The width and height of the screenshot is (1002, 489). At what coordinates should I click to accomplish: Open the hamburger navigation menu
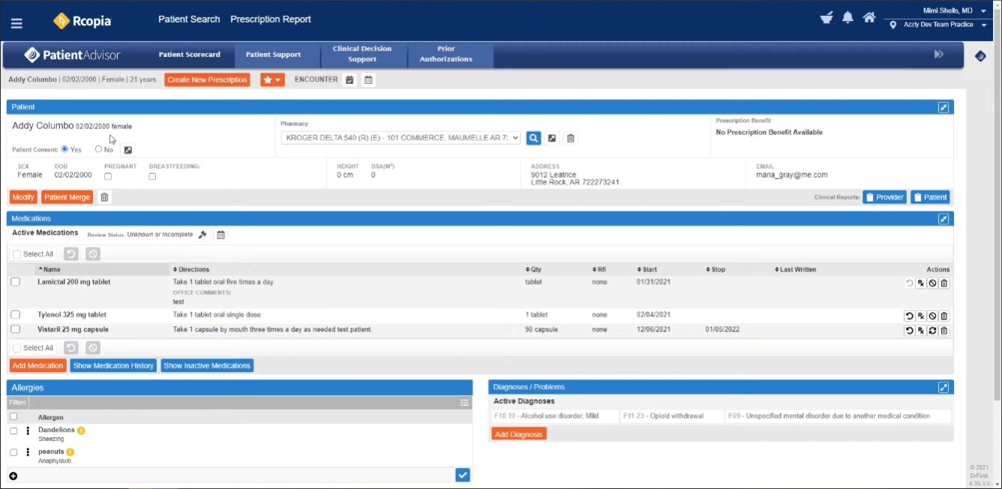[16, 23]
